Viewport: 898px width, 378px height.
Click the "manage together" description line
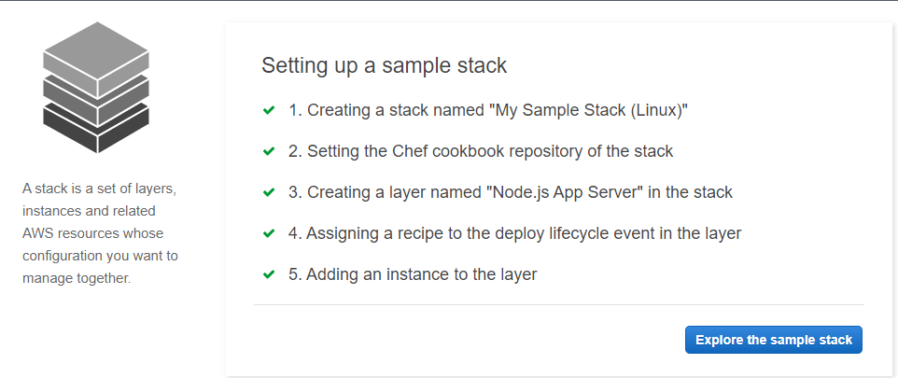coord(77,279)
